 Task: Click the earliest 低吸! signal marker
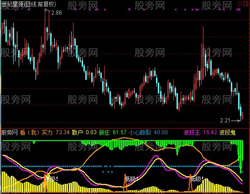click(51, 179)
